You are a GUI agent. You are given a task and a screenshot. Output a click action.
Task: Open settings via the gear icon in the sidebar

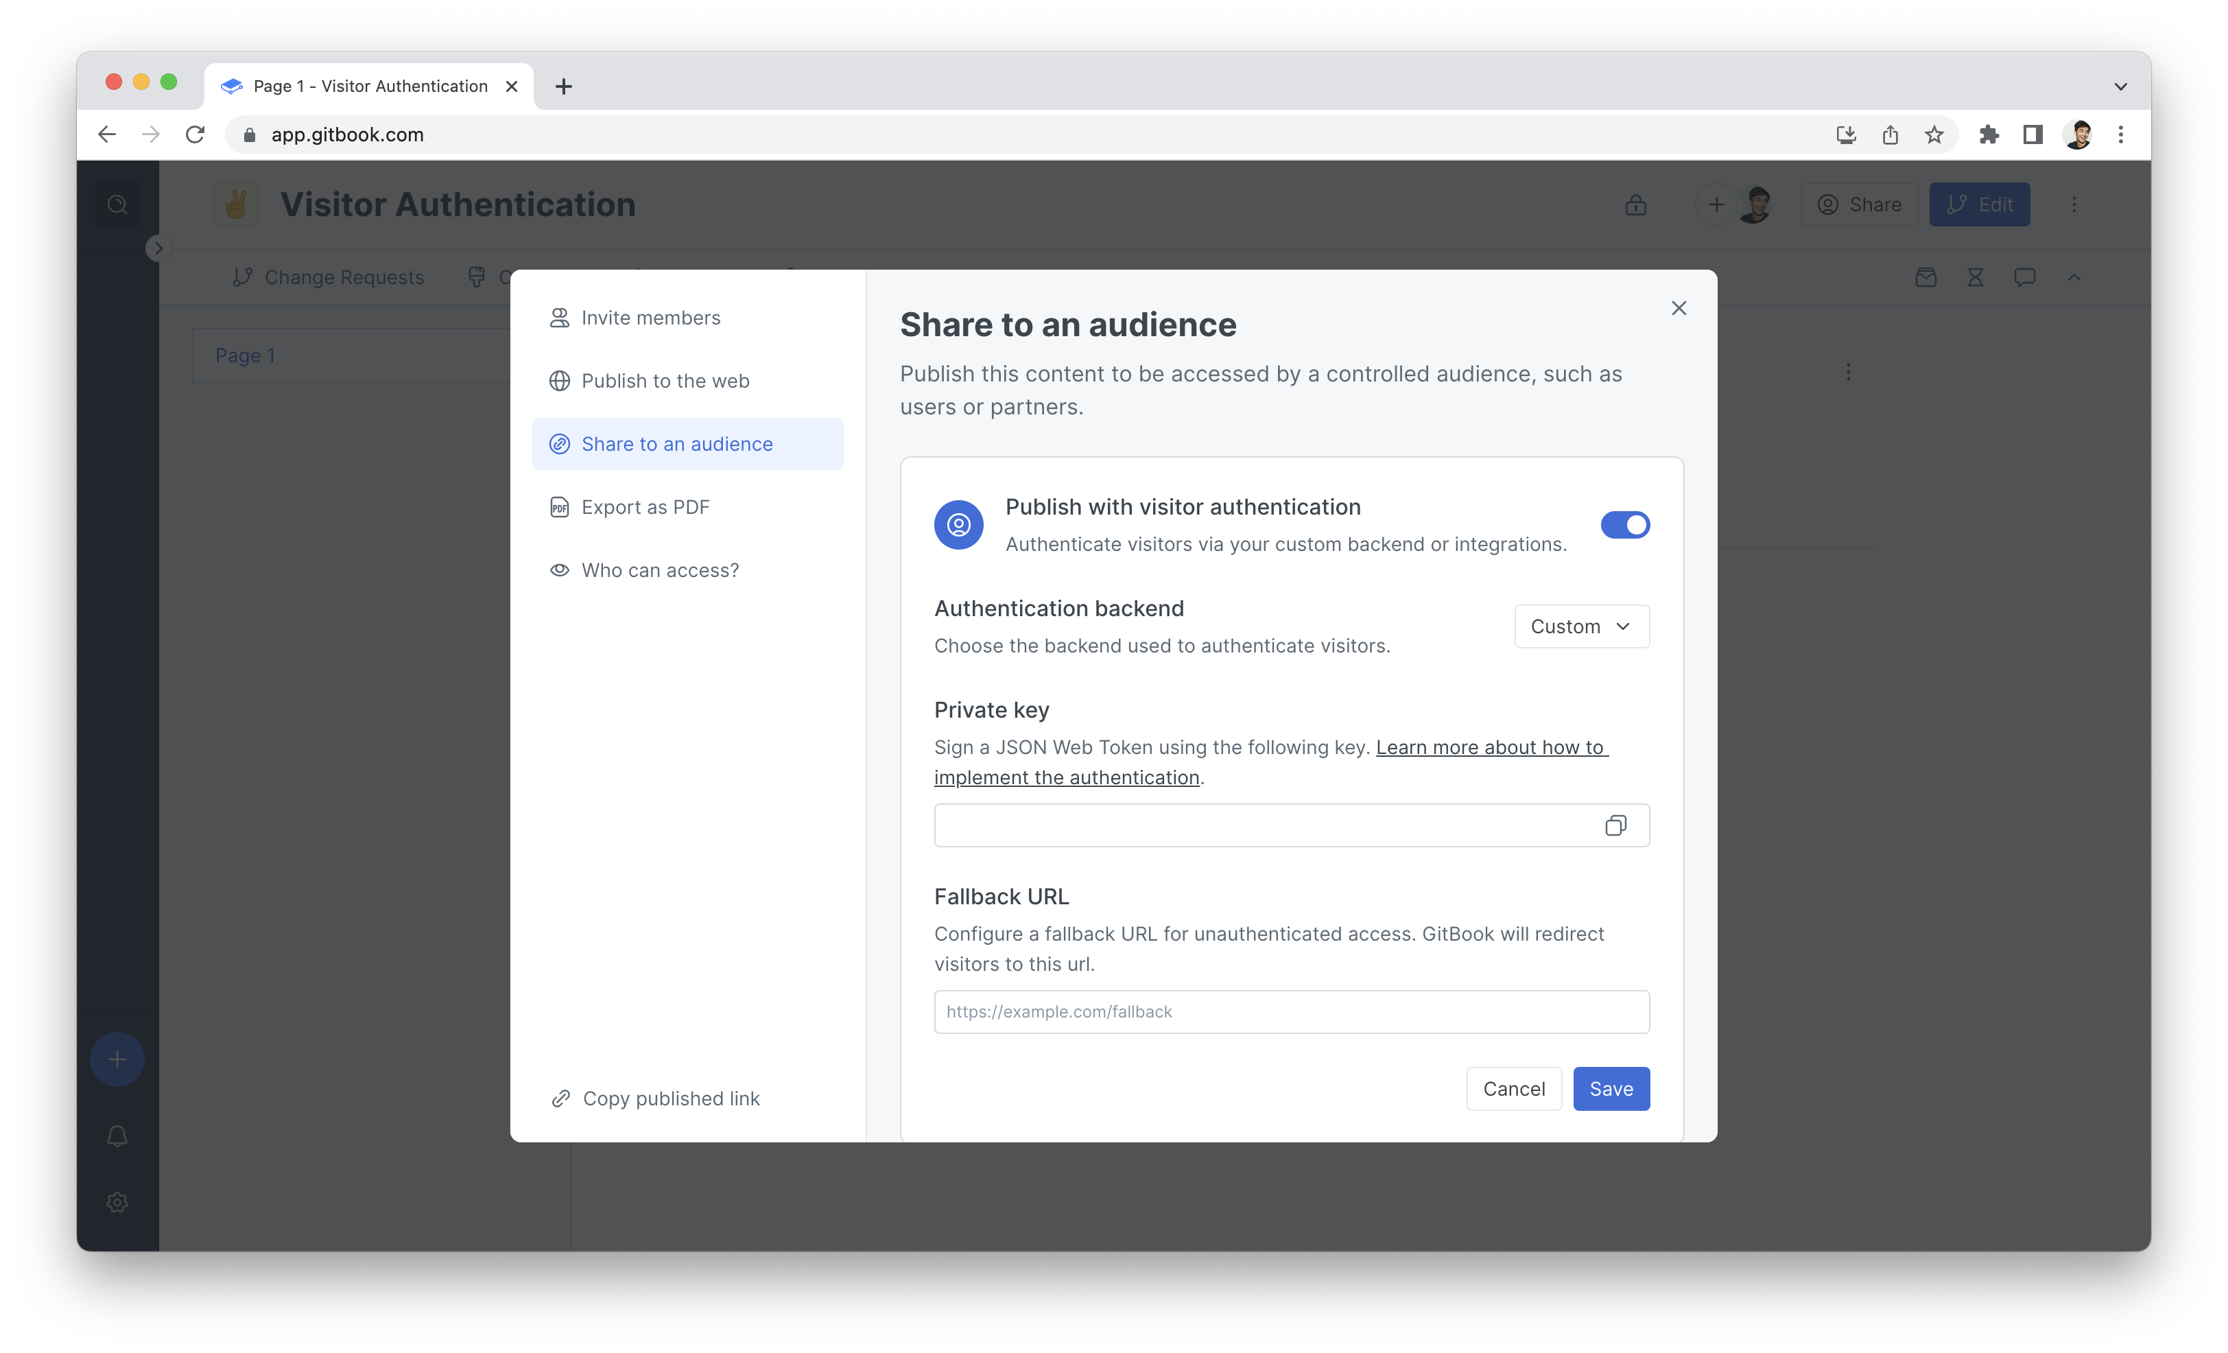coord(117,1202)
